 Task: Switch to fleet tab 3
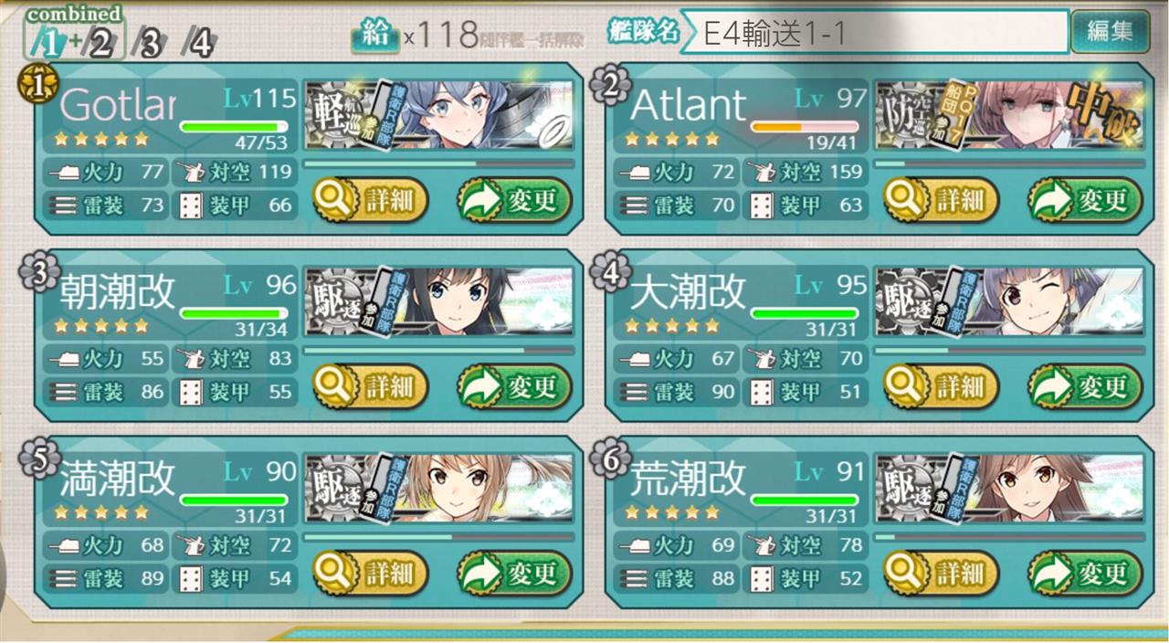click(x=148, y=43)
